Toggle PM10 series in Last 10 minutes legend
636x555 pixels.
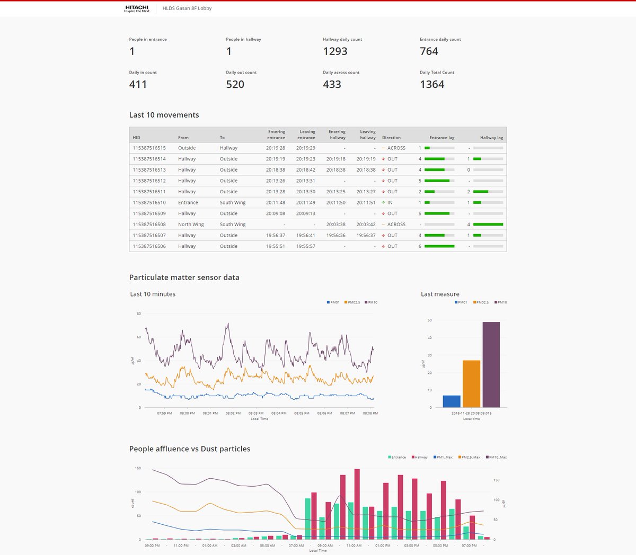coord(371,302)
